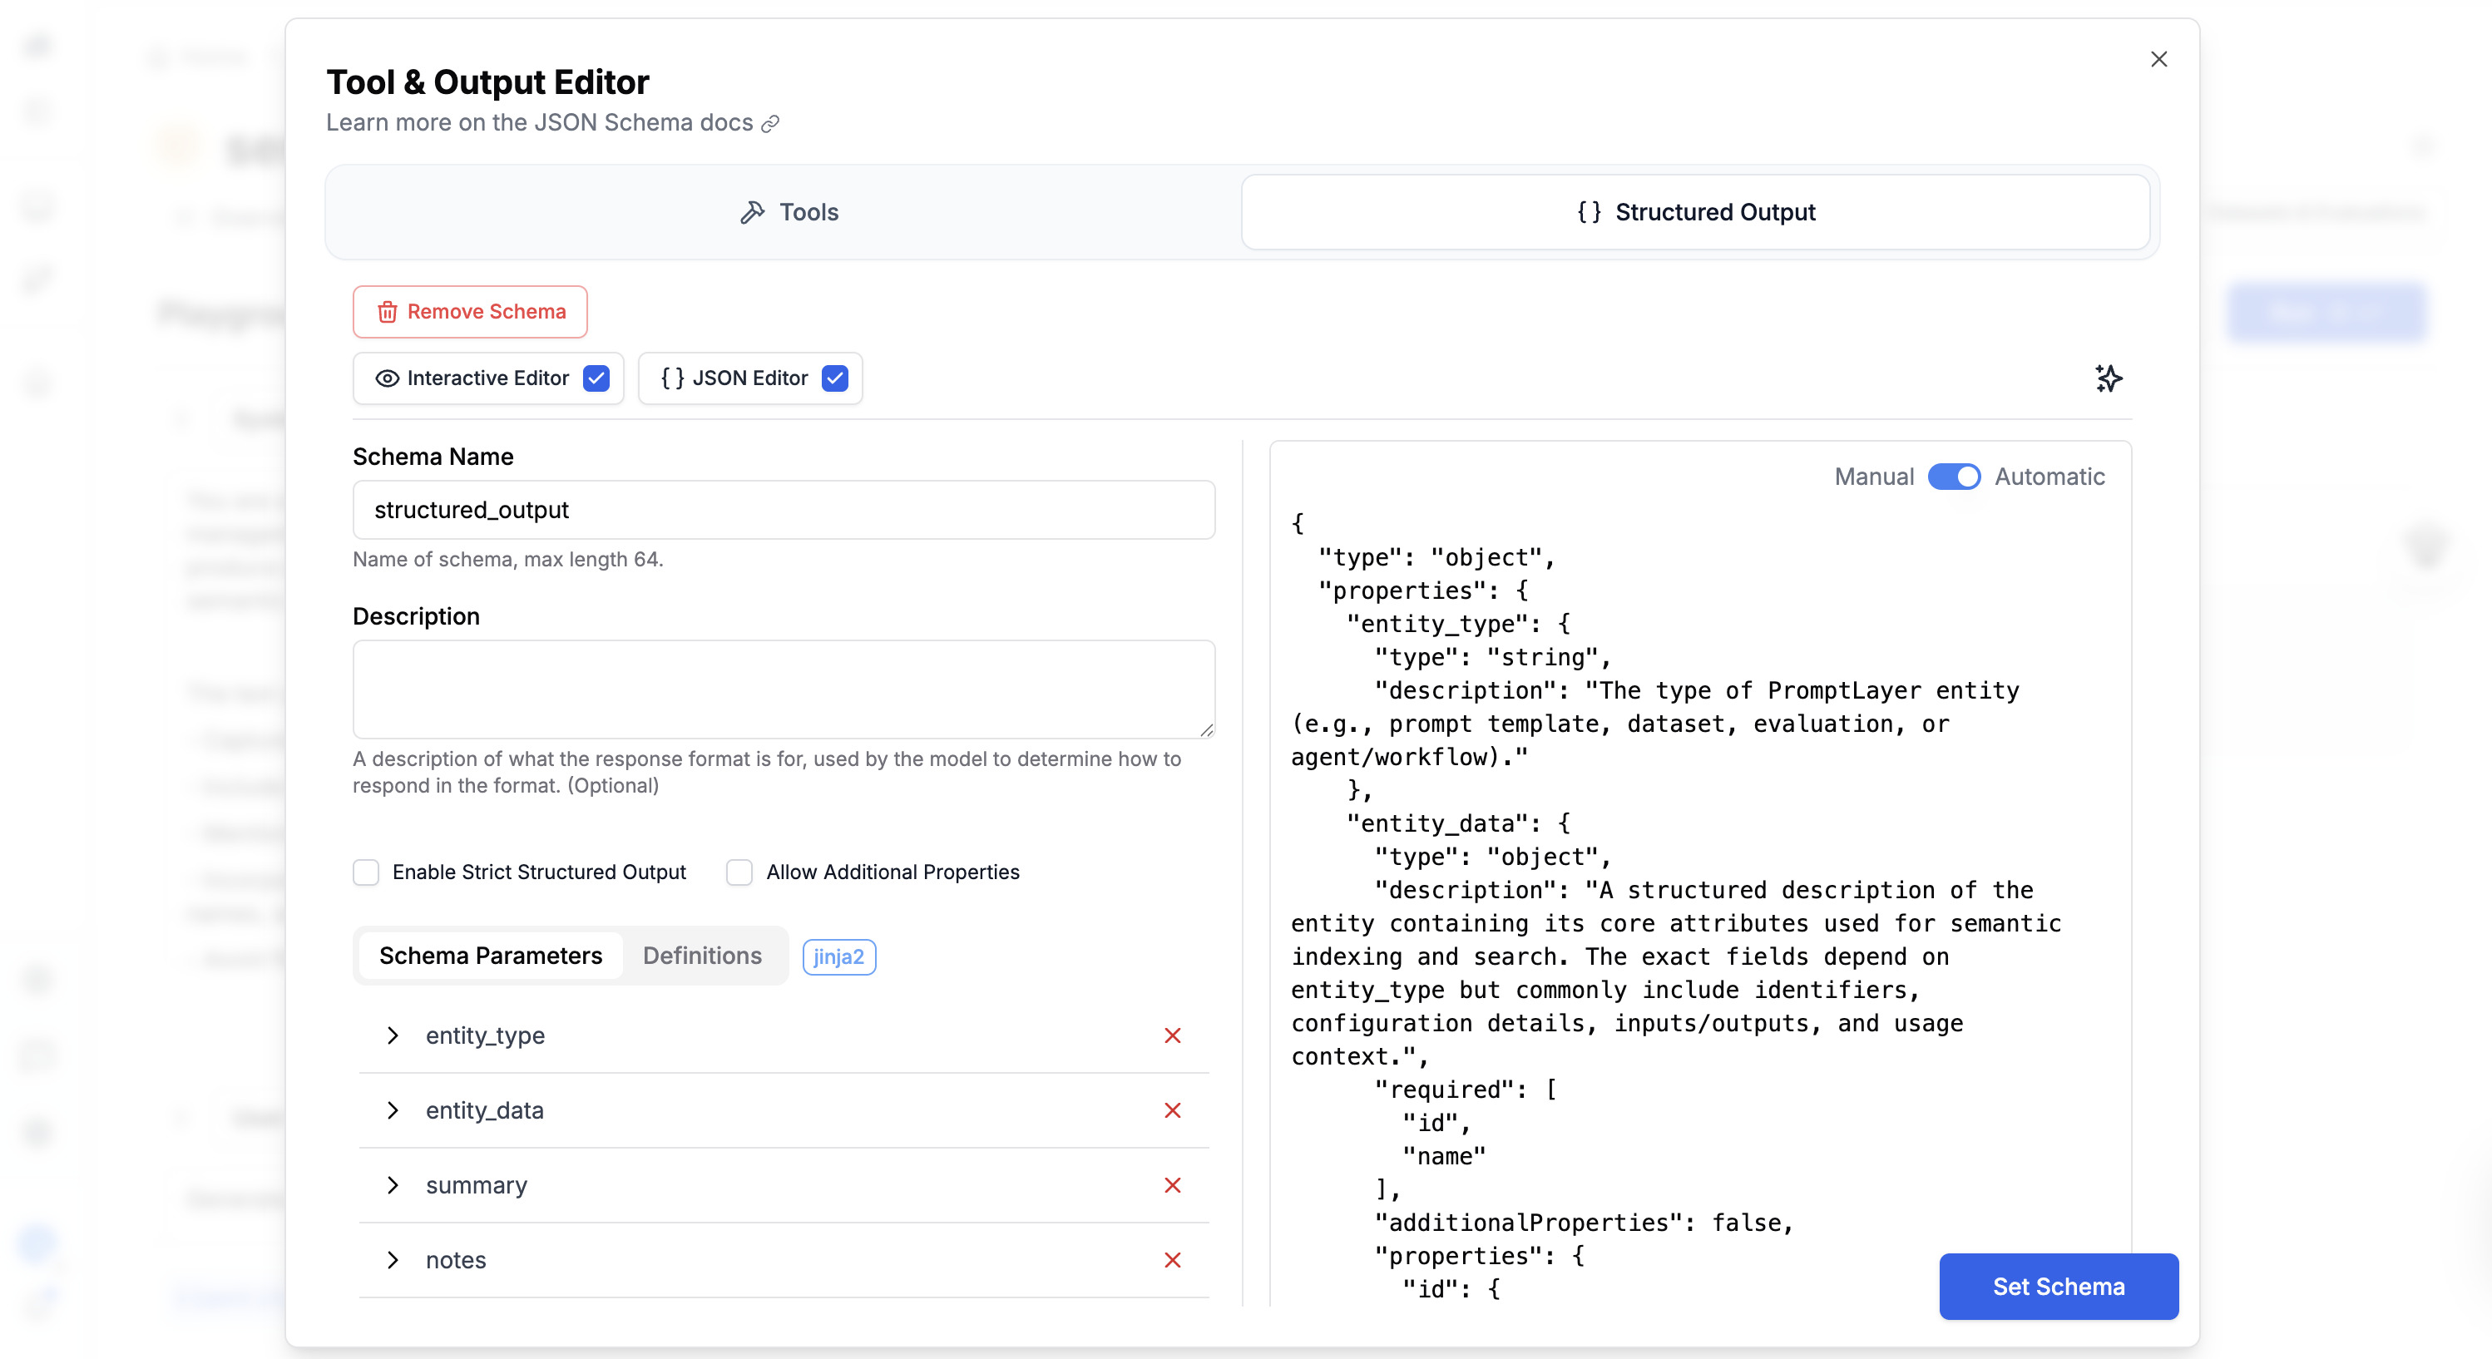
Task: Click the trash icon in Remove Schema
Action: 387,311
